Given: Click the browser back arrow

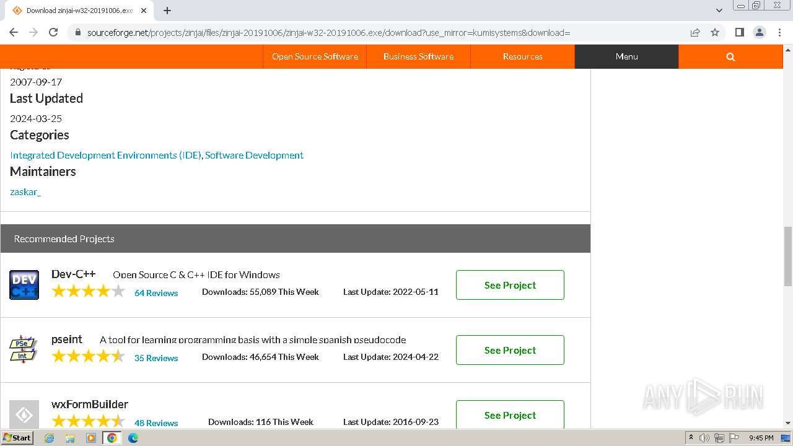Looking at the screenshot, I should point(14,32).
